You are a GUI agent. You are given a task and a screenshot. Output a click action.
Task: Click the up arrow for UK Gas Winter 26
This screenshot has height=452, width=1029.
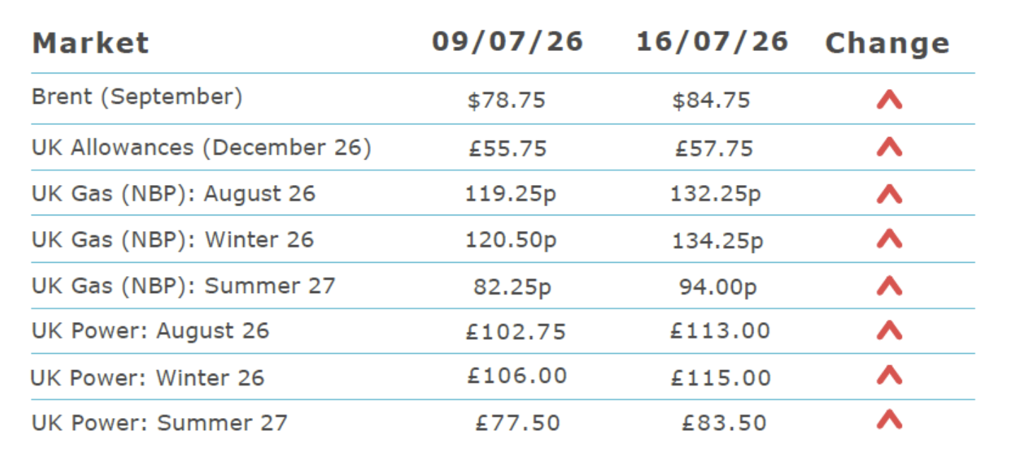click(889, 239)
